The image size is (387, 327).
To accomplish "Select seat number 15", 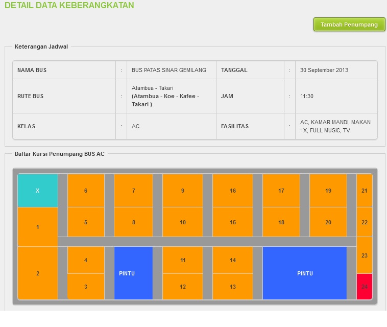I will 233,222.
